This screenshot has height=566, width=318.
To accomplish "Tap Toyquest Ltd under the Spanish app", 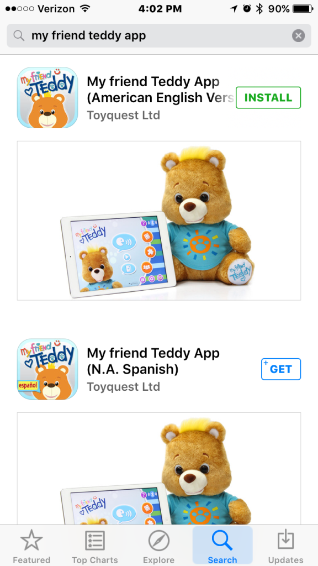I will (123, 386).
